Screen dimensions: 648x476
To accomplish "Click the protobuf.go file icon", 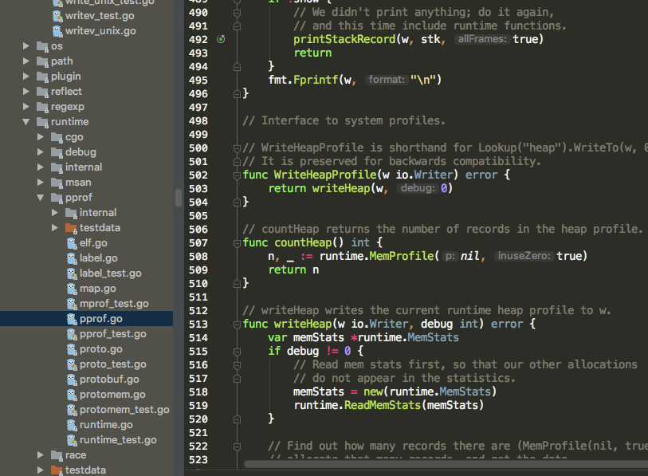I will (x=72, y=380).
